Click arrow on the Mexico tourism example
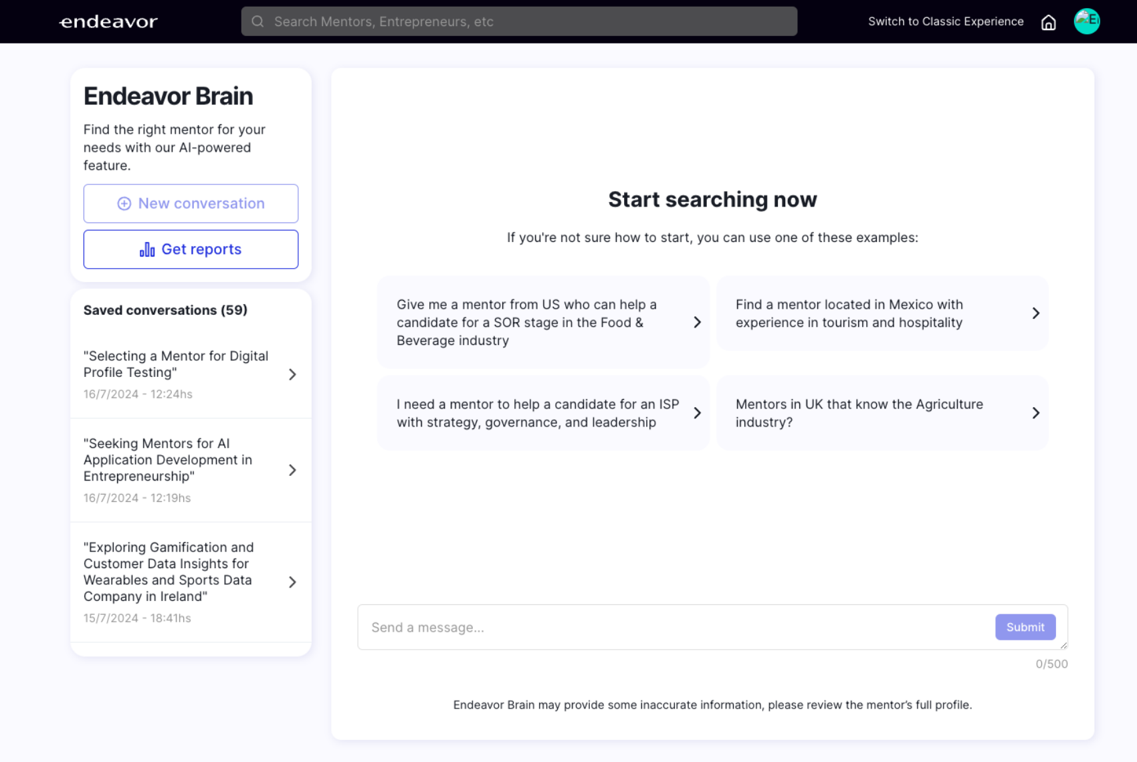The image size is (1137, 762). 1035,313
